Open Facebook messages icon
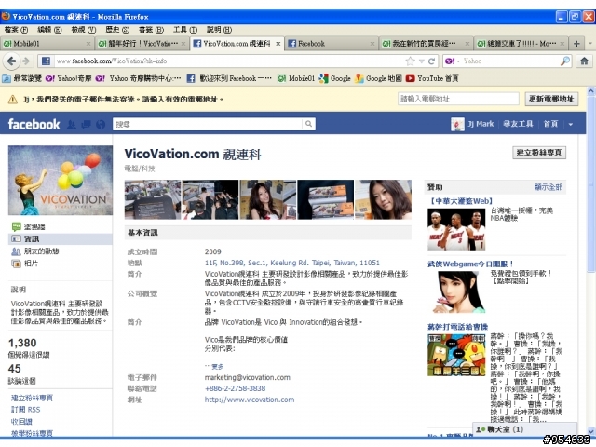Screen dimensions: 596x447 point(87,124)
